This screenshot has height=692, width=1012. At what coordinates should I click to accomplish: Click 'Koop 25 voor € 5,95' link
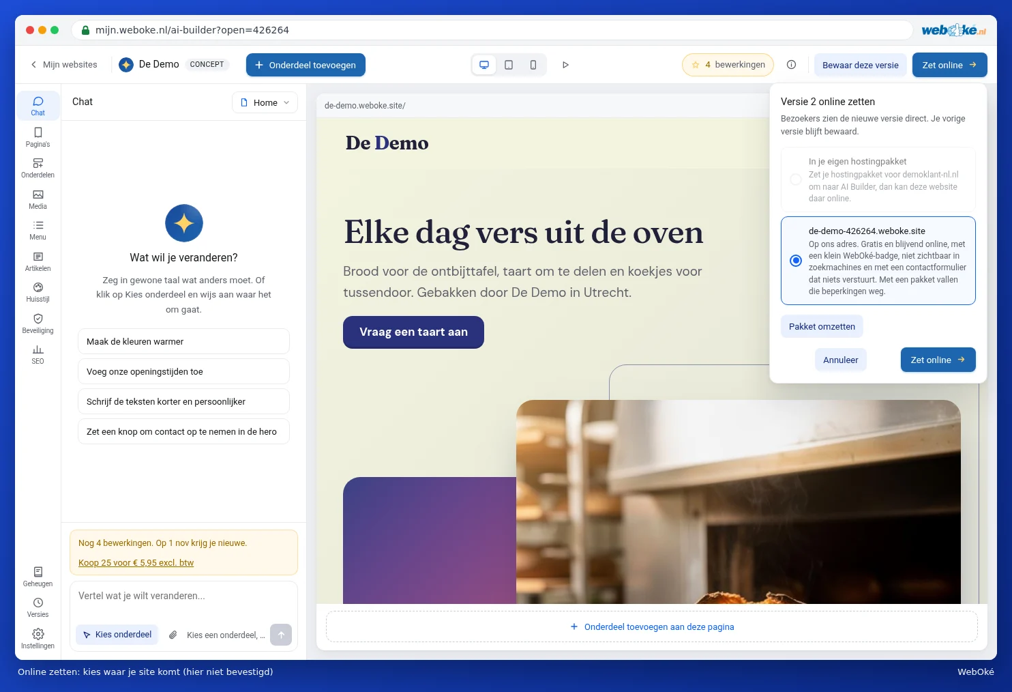(x=136, y=563)
